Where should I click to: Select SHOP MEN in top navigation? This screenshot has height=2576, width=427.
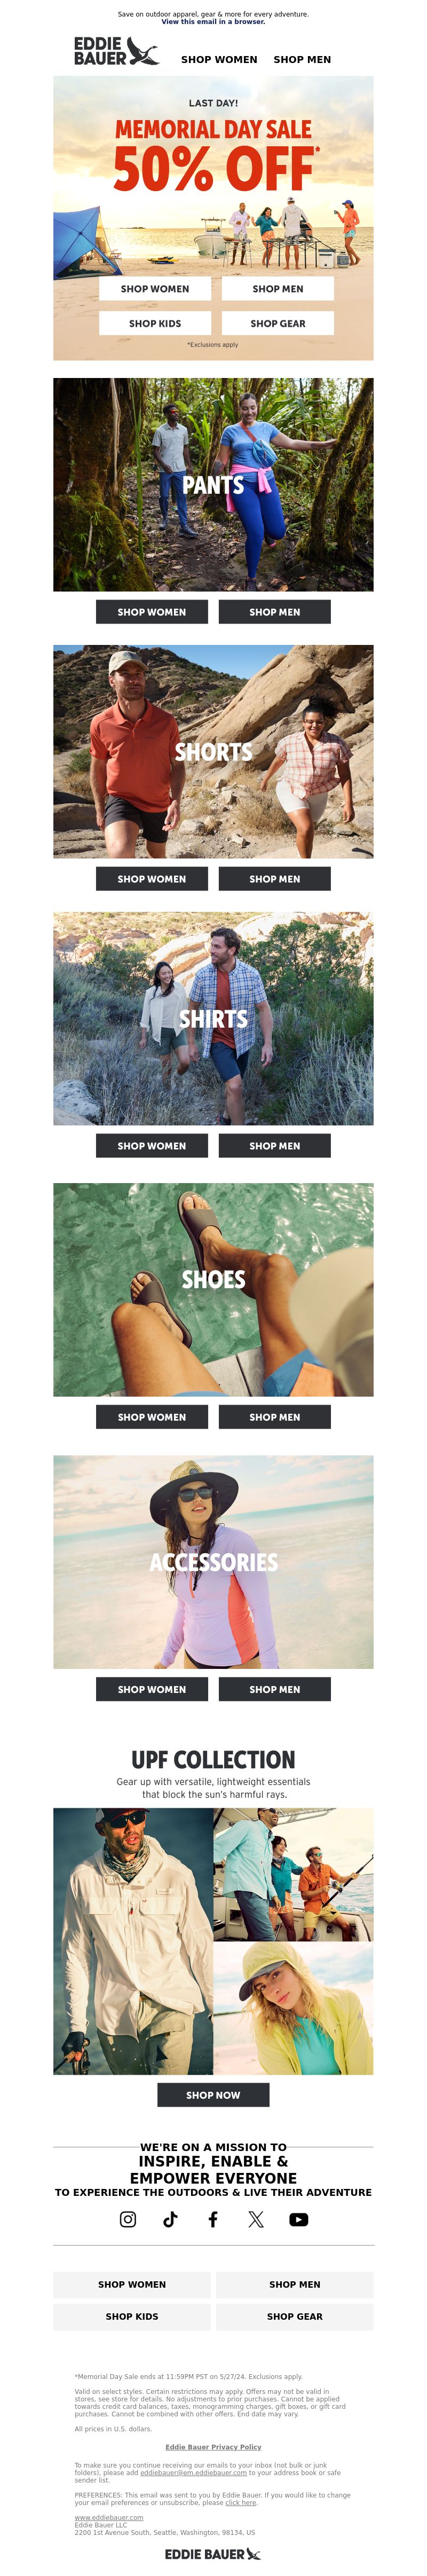(302, 60)
